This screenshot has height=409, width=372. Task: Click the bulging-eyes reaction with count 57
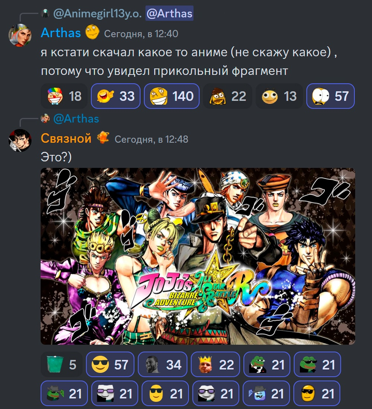(330, 96)
